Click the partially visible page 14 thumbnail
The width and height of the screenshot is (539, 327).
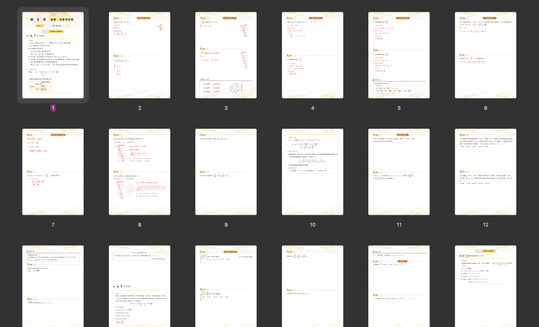139,287
